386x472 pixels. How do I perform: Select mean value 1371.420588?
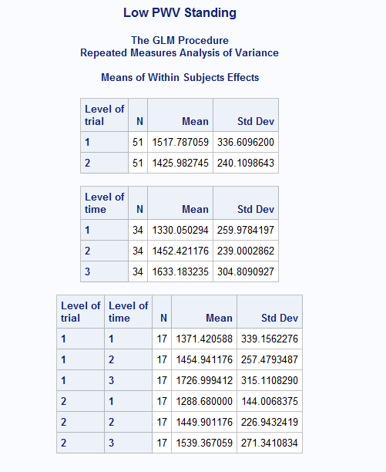pos(204,339)
